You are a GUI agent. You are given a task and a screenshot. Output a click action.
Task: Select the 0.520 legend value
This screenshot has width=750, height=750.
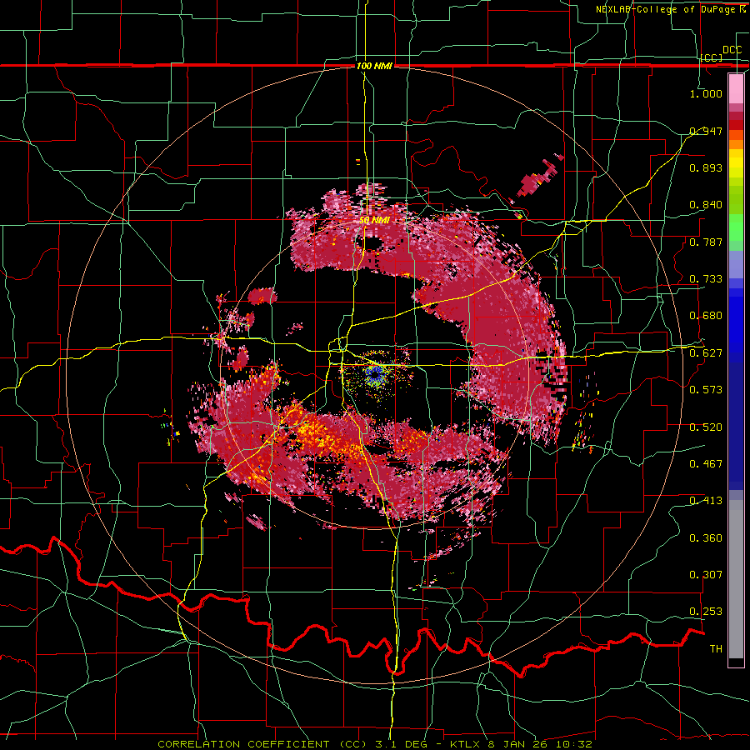[x=706, y=427]
